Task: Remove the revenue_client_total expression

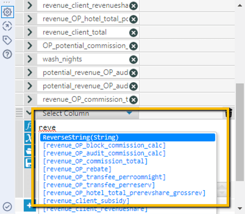Action: click(133, 33)
